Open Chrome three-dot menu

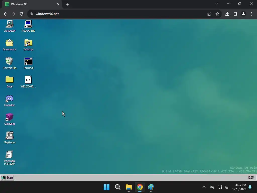[251, 14]
